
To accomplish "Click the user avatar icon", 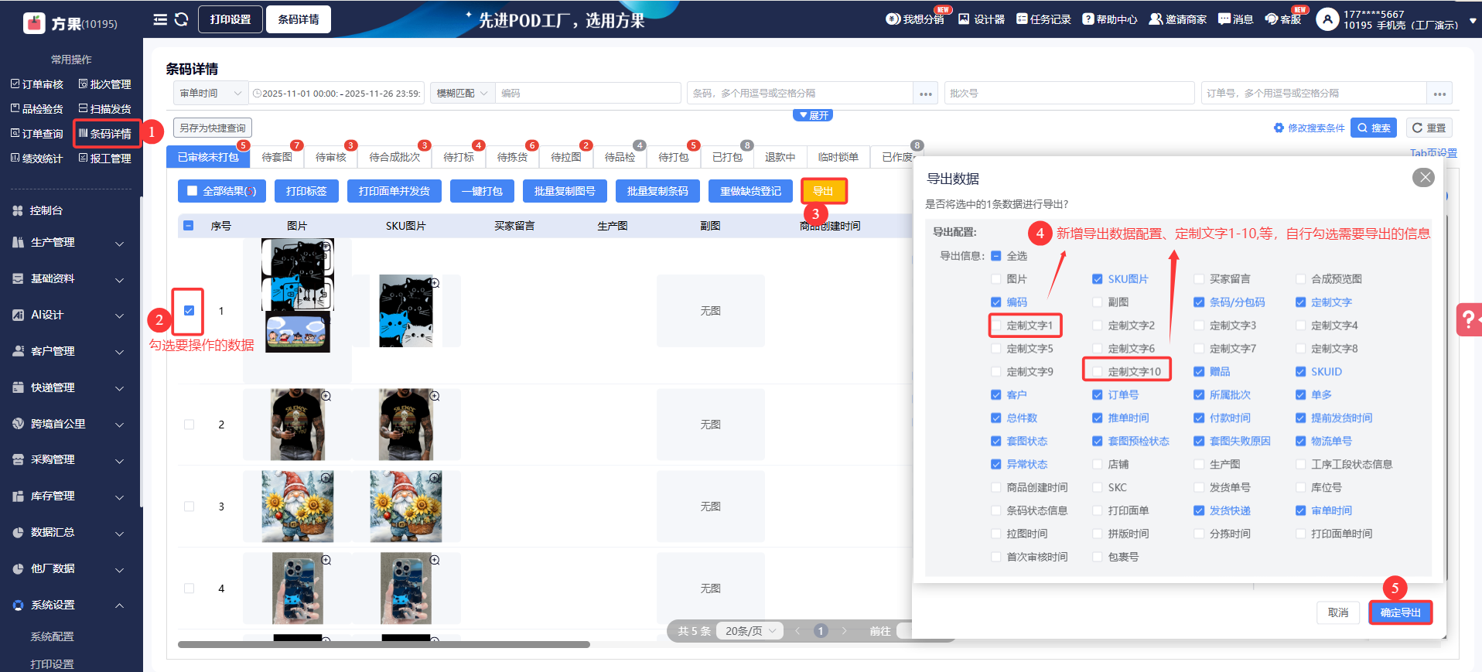I will pyautogui.click(x=1327, y=19).
